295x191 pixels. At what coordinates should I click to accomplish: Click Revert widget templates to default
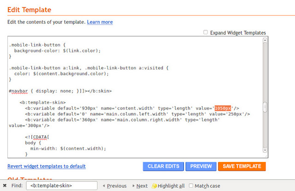pos(47,166)
